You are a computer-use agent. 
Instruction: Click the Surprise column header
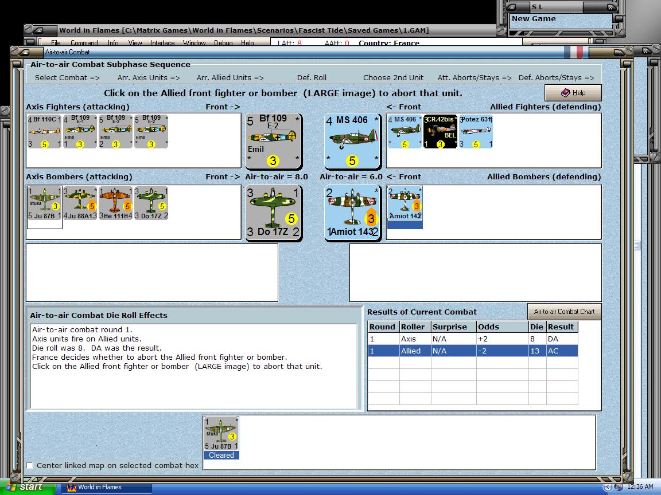tap(454, 327)
